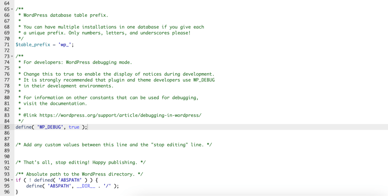Click the 'WP_DEBUG' constant on line 85
Screen dimensions: 388x196
(50, 127)
